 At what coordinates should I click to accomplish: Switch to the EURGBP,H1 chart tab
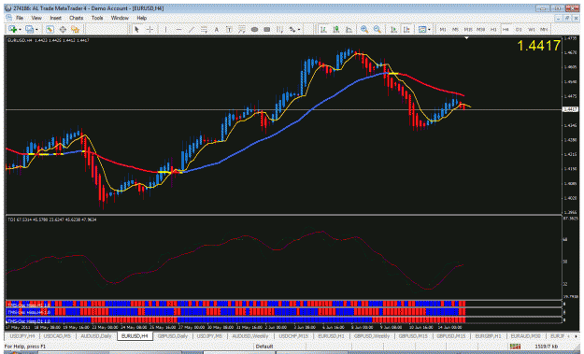coord(488,336)
